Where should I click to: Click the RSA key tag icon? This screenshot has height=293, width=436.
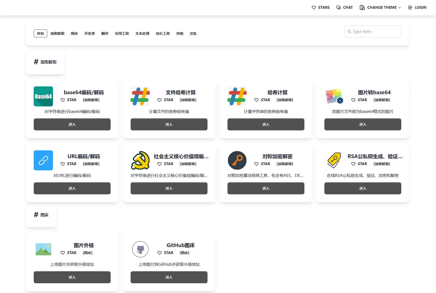334,160
